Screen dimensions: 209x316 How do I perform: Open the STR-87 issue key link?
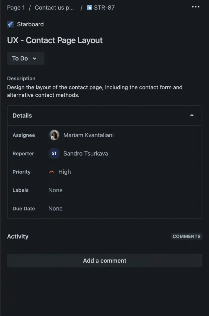pos(104,7)
